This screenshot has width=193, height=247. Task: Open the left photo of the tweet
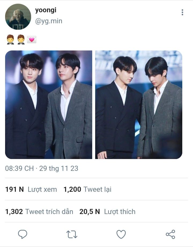[49, 105]
